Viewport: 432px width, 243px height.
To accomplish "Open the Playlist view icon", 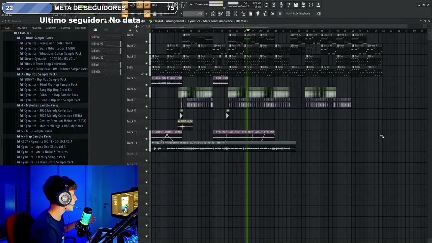I will pyautogui.click(x=213, y=13).
